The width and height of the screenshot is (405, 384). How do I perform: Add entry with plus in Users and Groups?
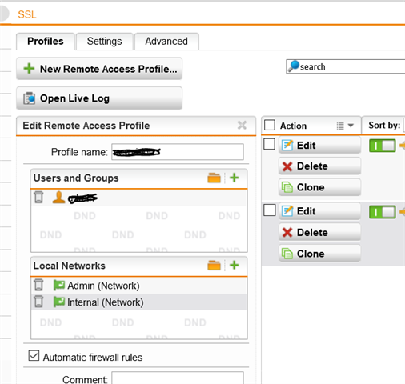coord(234,178)
